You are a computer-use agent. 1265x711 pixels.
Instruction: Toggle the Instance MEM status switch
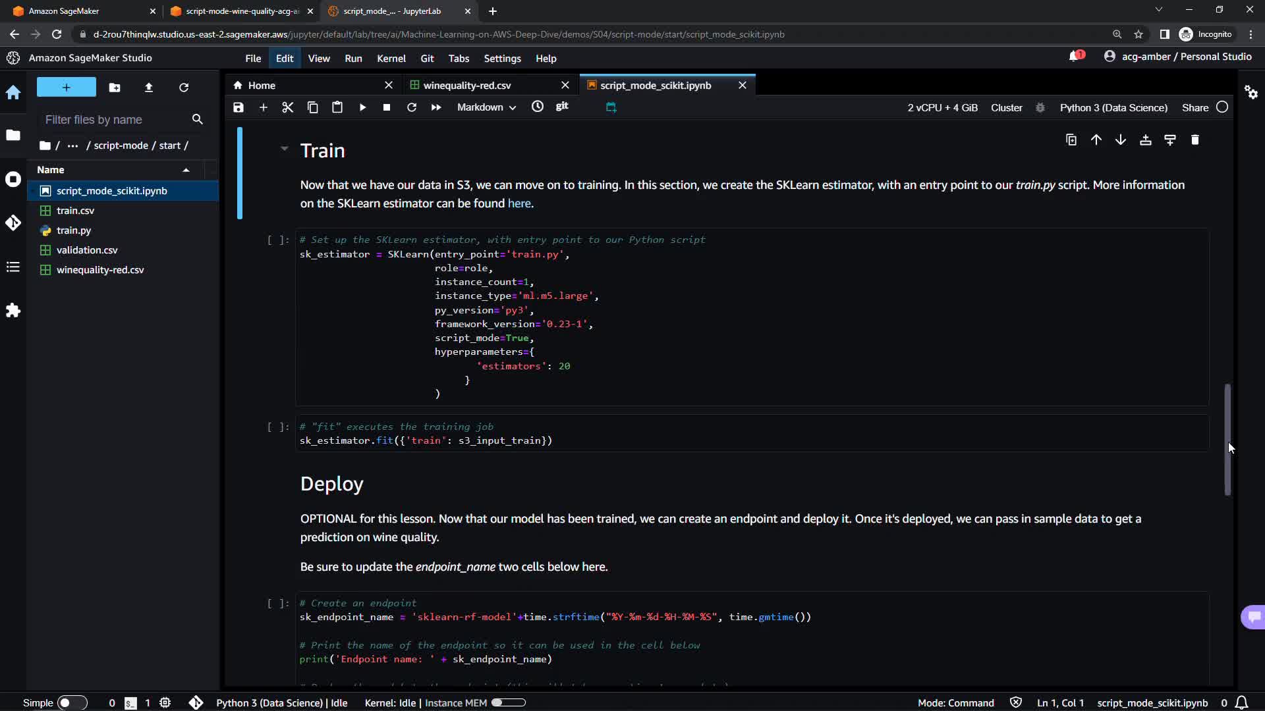[x=508, y=702]
